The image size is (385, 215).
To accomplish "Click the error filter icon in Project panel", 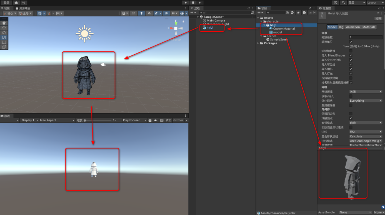I will tap(304, 12).
